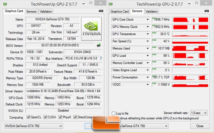Click the NVIDIA SLI Disabled field
The height and width of the screenshot is (133, 214).
click(x=64, y=111)
